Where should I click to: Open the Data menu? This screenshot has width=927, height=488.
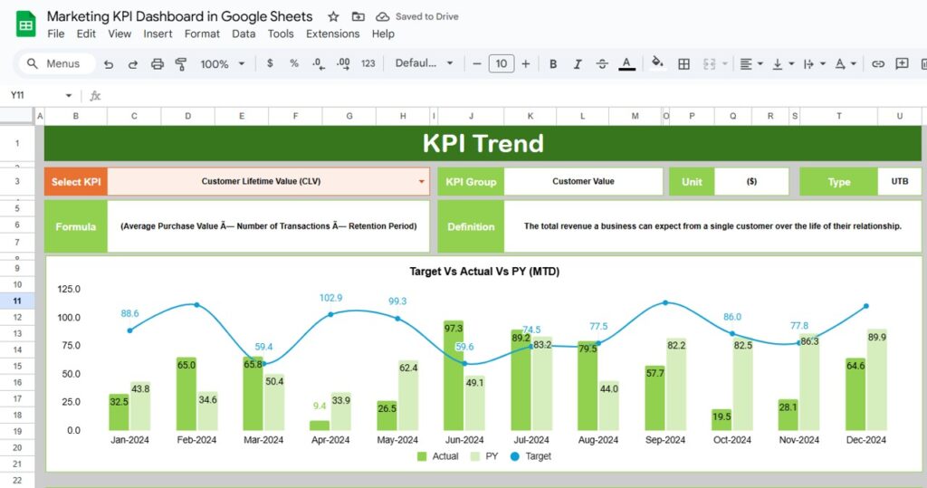tap(244, 33)
